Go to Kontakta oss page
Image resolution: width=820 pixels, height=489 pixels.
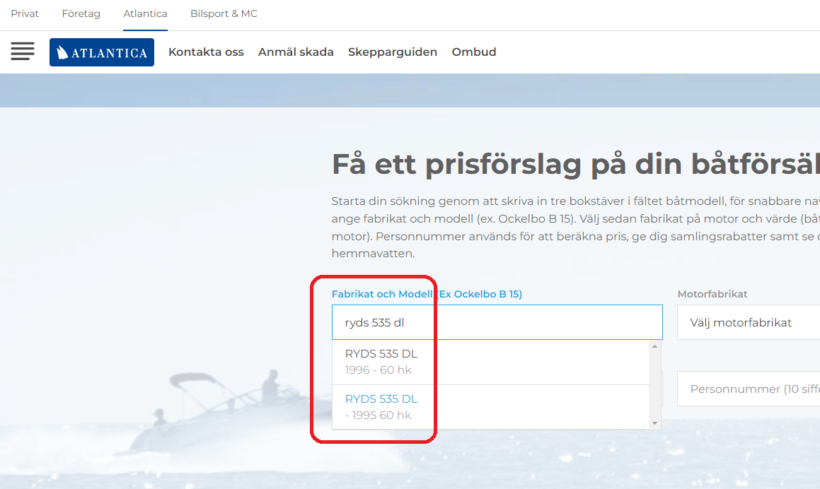206,52
